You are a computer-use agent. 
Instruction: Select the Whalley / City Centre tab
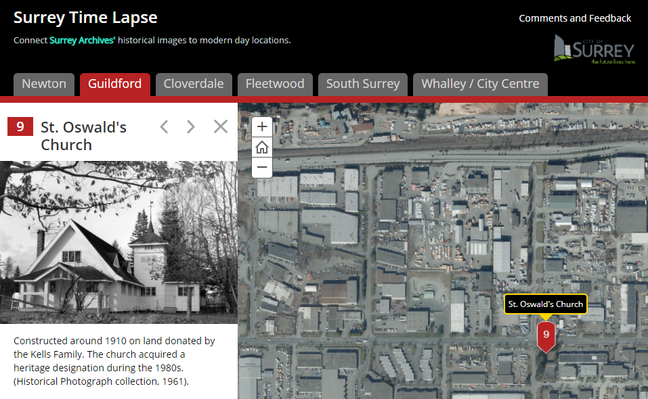480,85
